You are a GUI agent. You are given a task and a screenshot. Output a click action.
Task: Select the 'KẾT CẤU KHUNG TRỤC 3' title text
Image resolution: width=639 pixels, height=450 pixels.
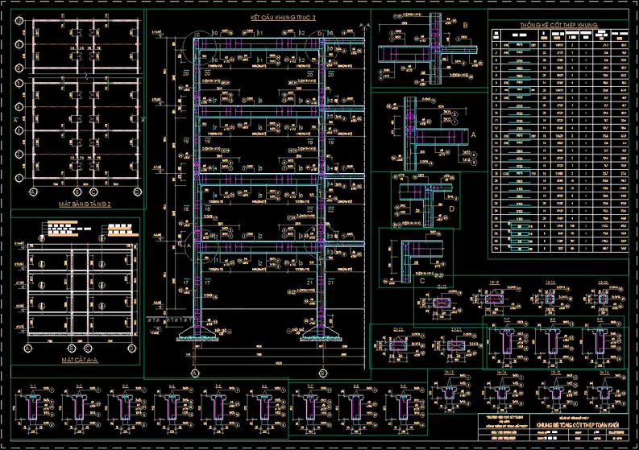(x=283, y=18)
